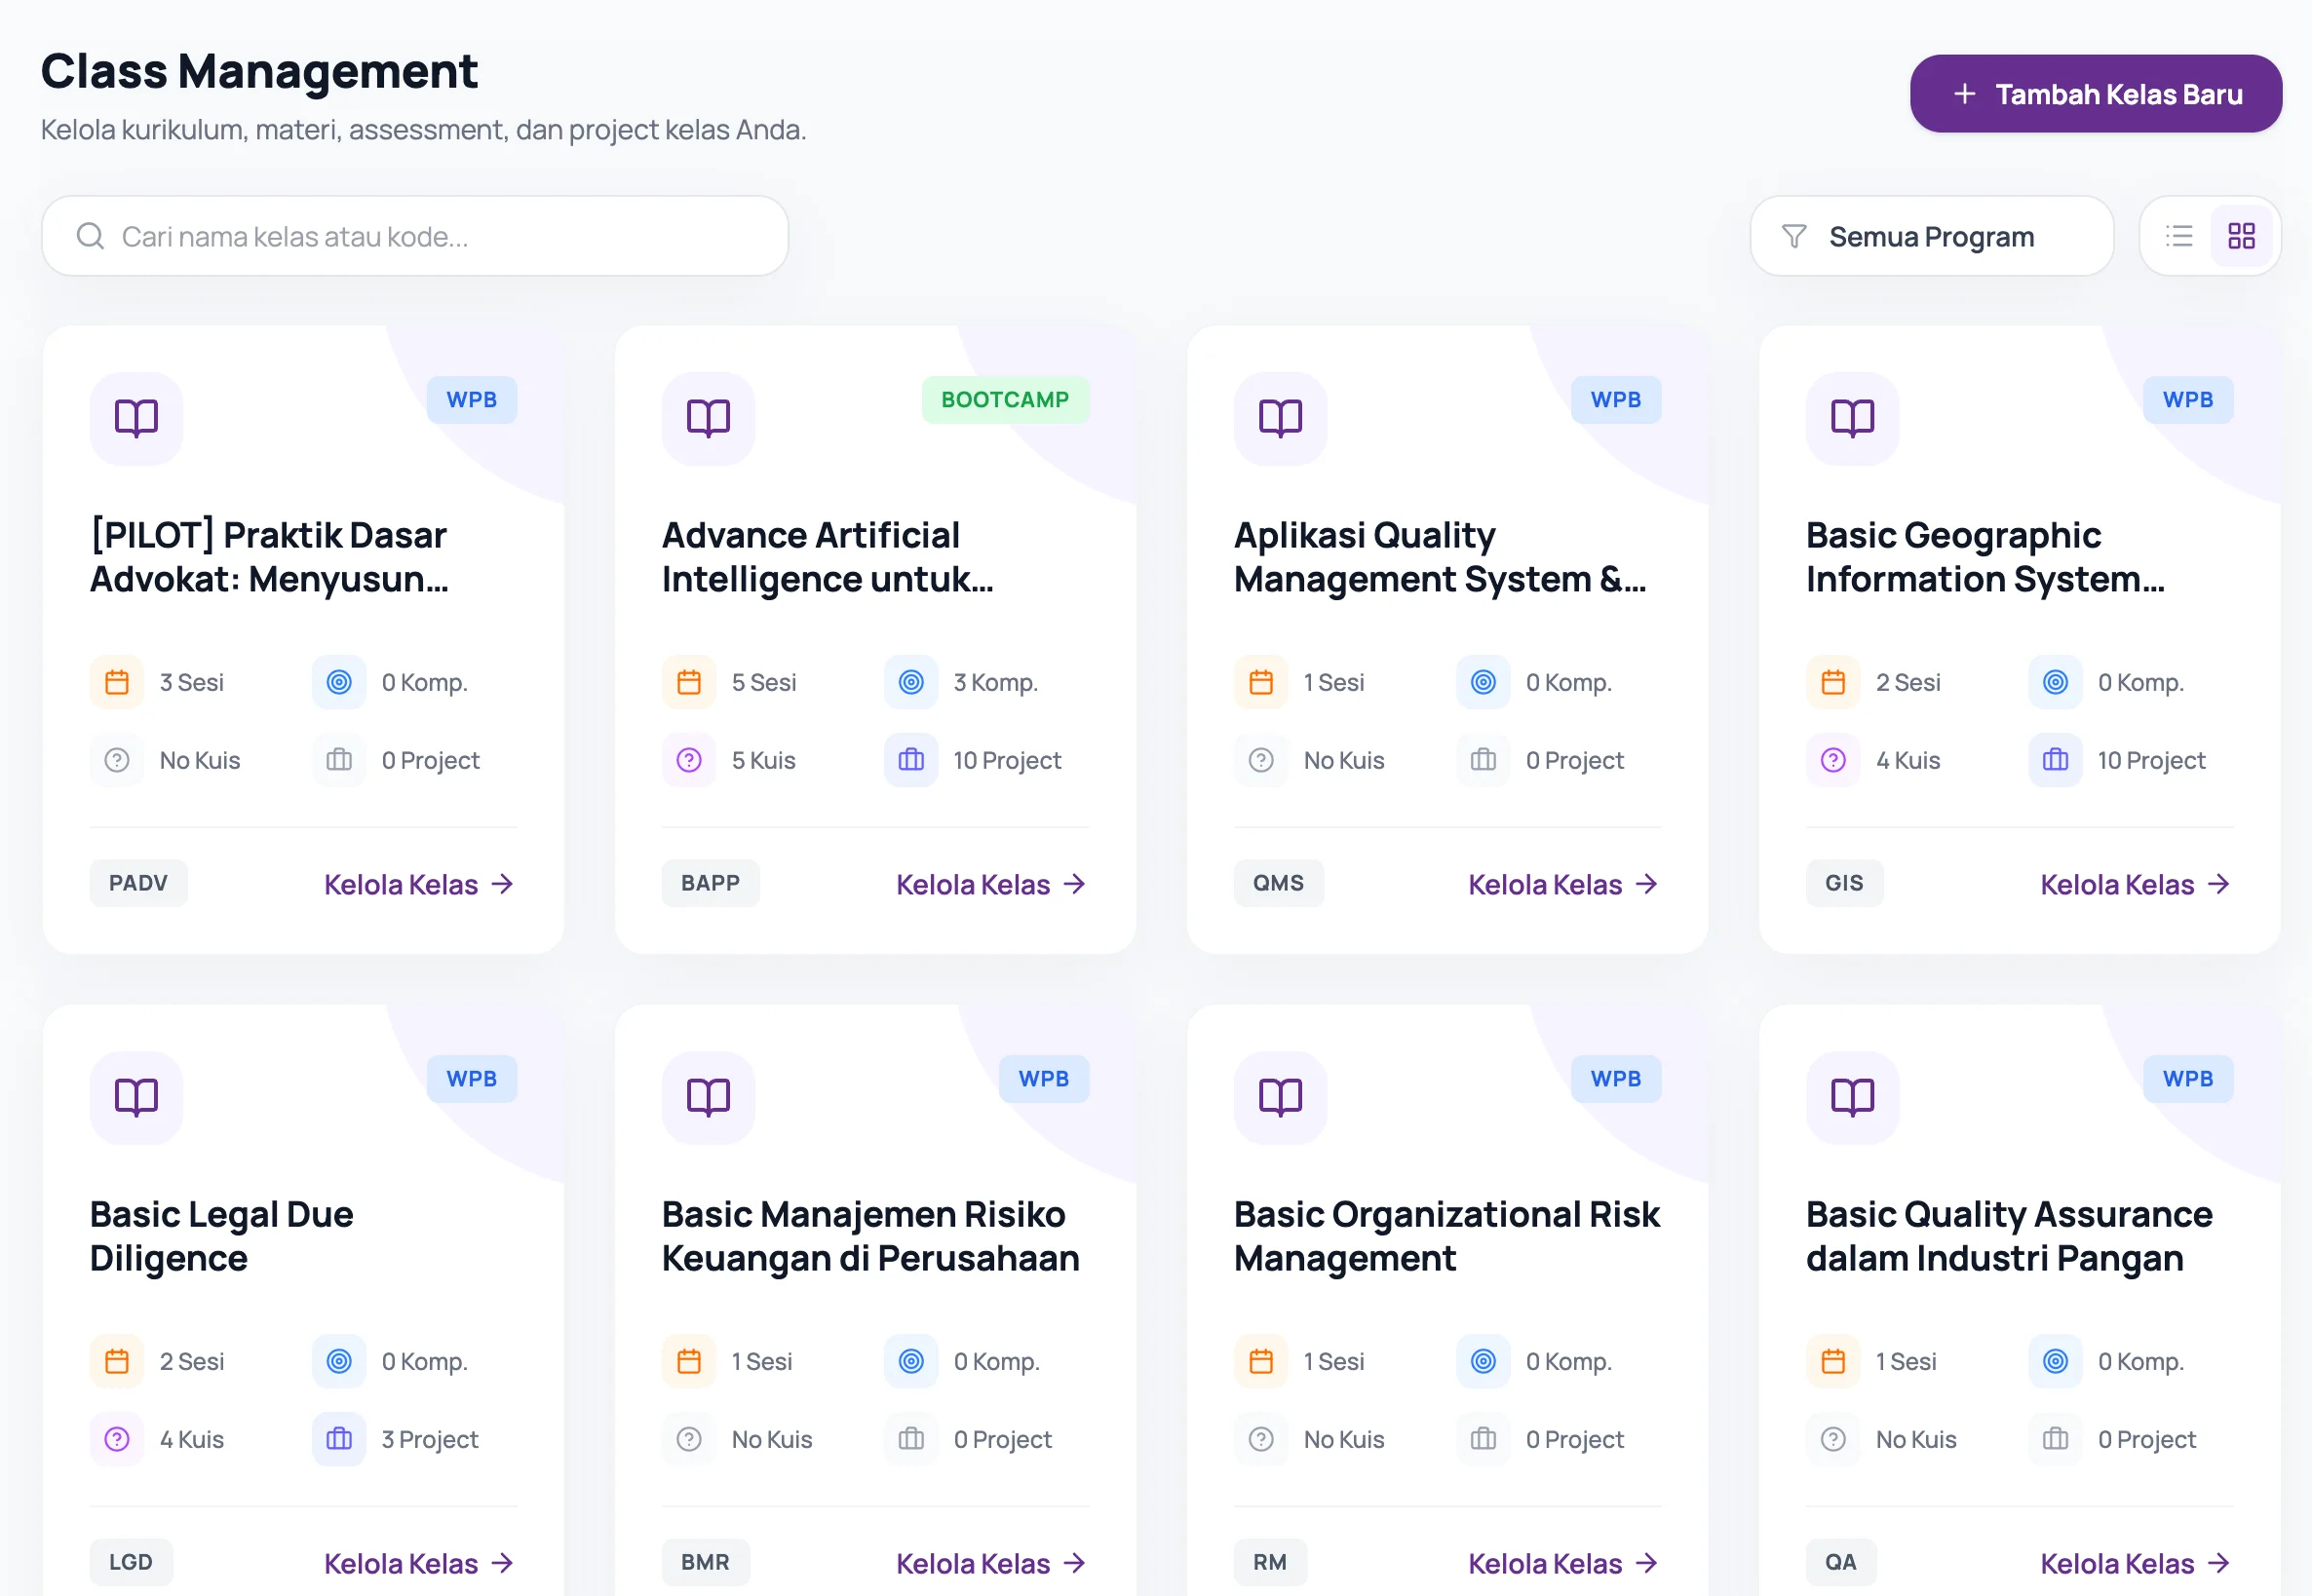Click quiz icon beside 5 Kuis
The width and height of the screenshot is (2312, 1596).
point(688,760)
